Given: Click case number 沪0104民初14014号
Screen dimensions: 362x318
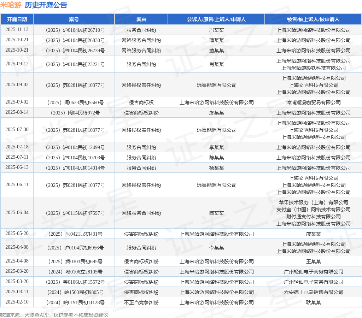Looking at the screenshot, I should 75,168.
